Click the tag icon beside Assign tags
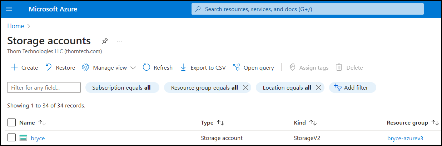This screenshot has height=146, width=442. click(292, 67)
